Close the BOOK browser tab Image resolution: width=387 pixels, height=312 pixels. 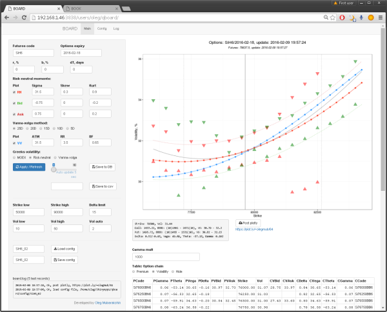click(117, 8)
